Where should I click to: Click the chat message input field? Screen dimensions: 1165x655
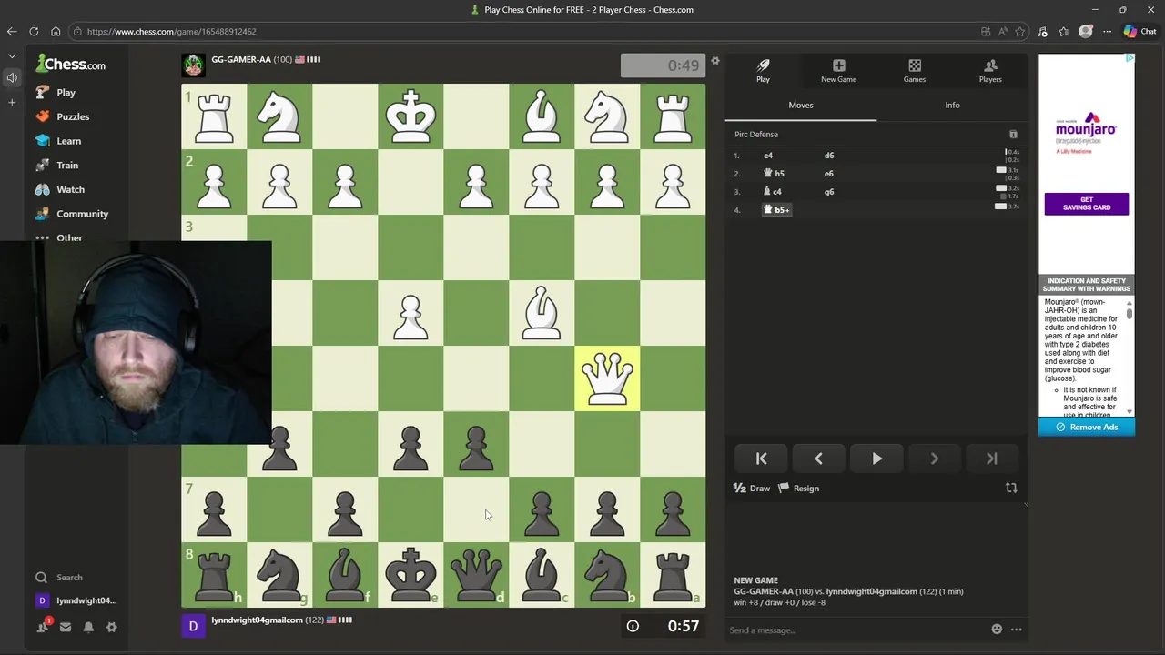point(856,630)
